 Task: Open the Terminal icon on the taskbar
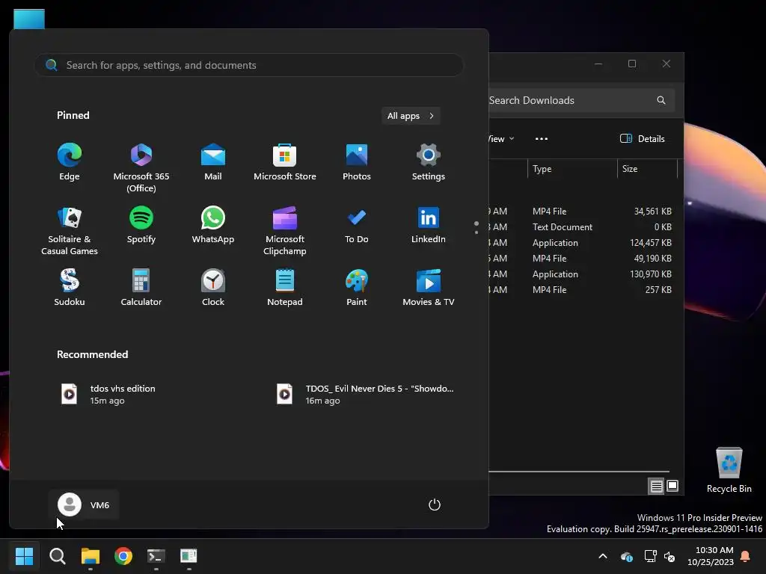[156, 556]
